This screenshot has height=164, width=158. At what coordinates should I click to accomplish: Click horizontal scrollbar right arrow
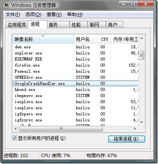tap(135, 129)
